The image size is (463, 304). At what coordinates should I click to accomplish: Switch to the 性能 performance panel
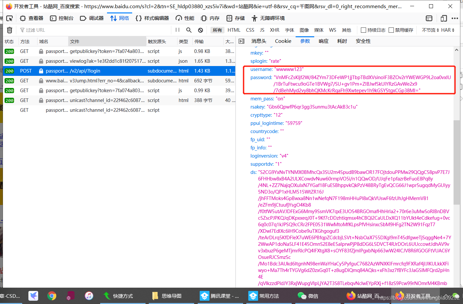pos(185,18)
